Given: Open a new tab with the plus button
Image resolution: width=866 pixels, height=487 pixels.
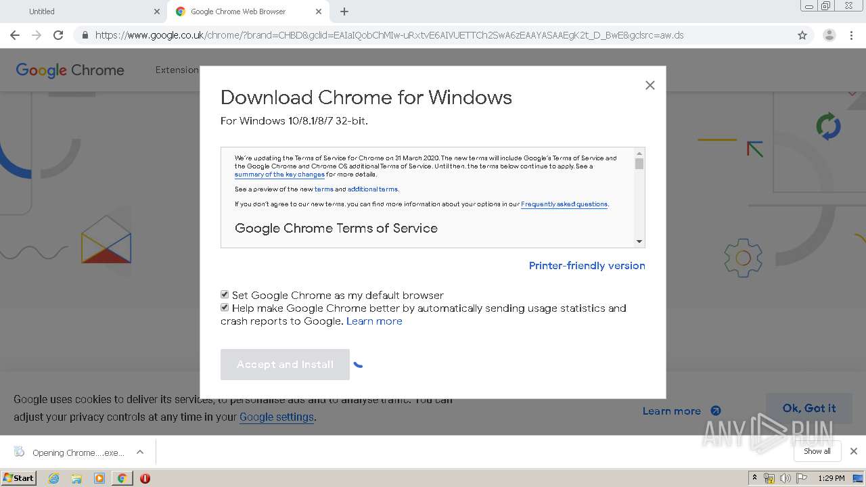Looking at the screenshot, I should (x=344, y=11).
